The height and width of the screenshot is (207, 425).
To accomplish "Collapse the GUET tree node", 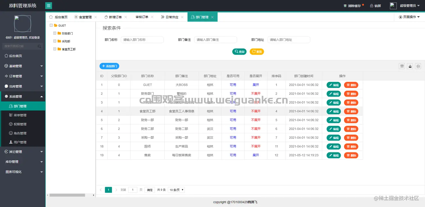I will [51, 25].
